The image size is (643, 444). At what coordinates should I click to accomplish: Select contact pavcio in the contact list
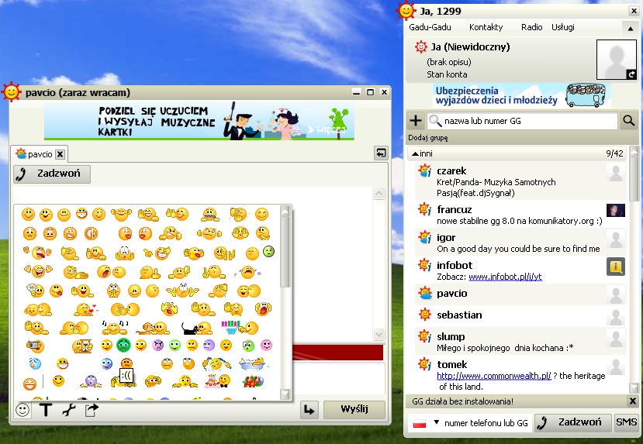tap(520, 294)
